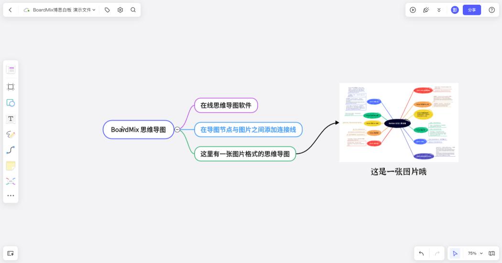
Task: Select the cursor pointer mode
Action: point(455,253)
